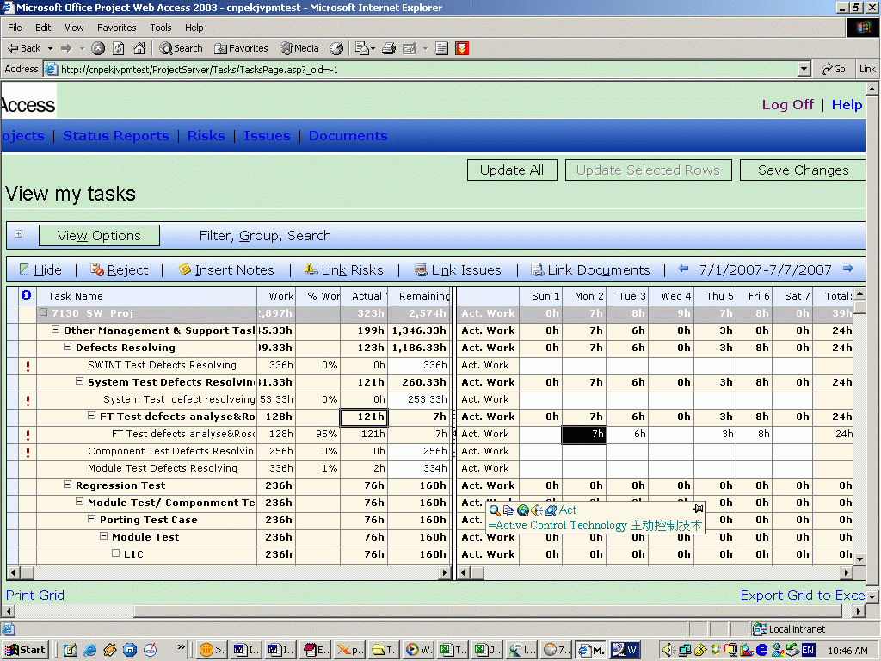The height and width of the screenshot is (661, 881).
Task: Collapse the Defects Resolving group
Action: tap(67, 347)
